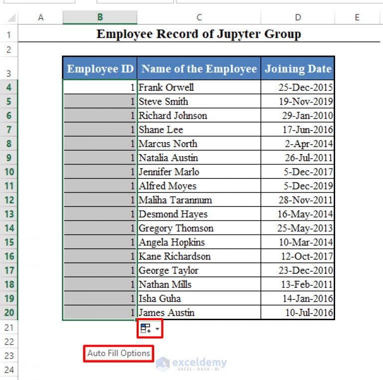Viewport: 383px width, 380px height.
Task: Select Employee ID cell beside Frank Orwell
Action: (x=100, y=87)
